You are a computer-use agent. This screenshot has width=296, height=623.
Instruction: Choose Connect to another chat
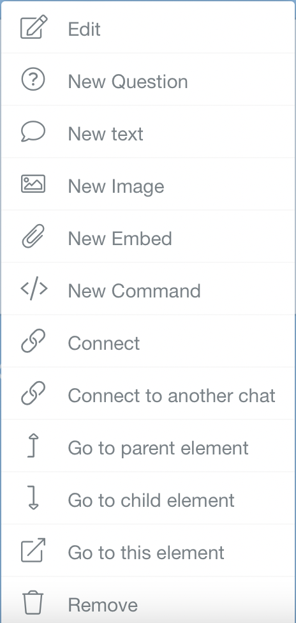148,393
